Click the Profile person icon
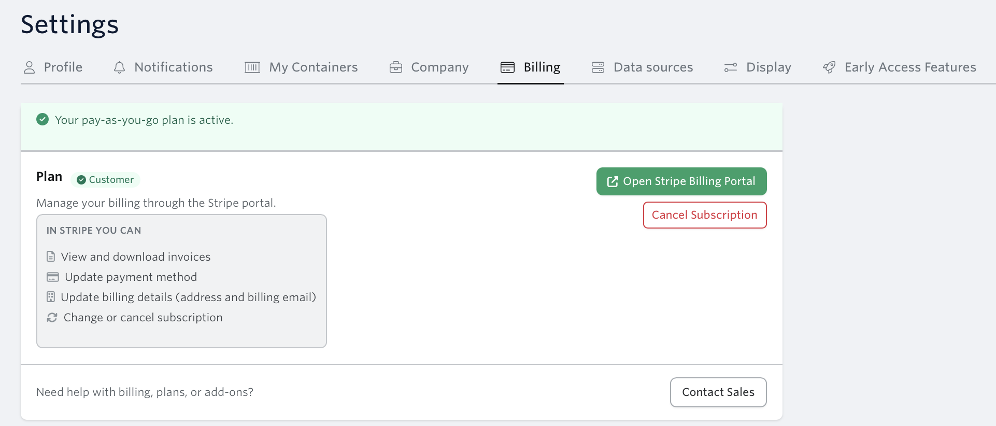 [x=30, y=67]
